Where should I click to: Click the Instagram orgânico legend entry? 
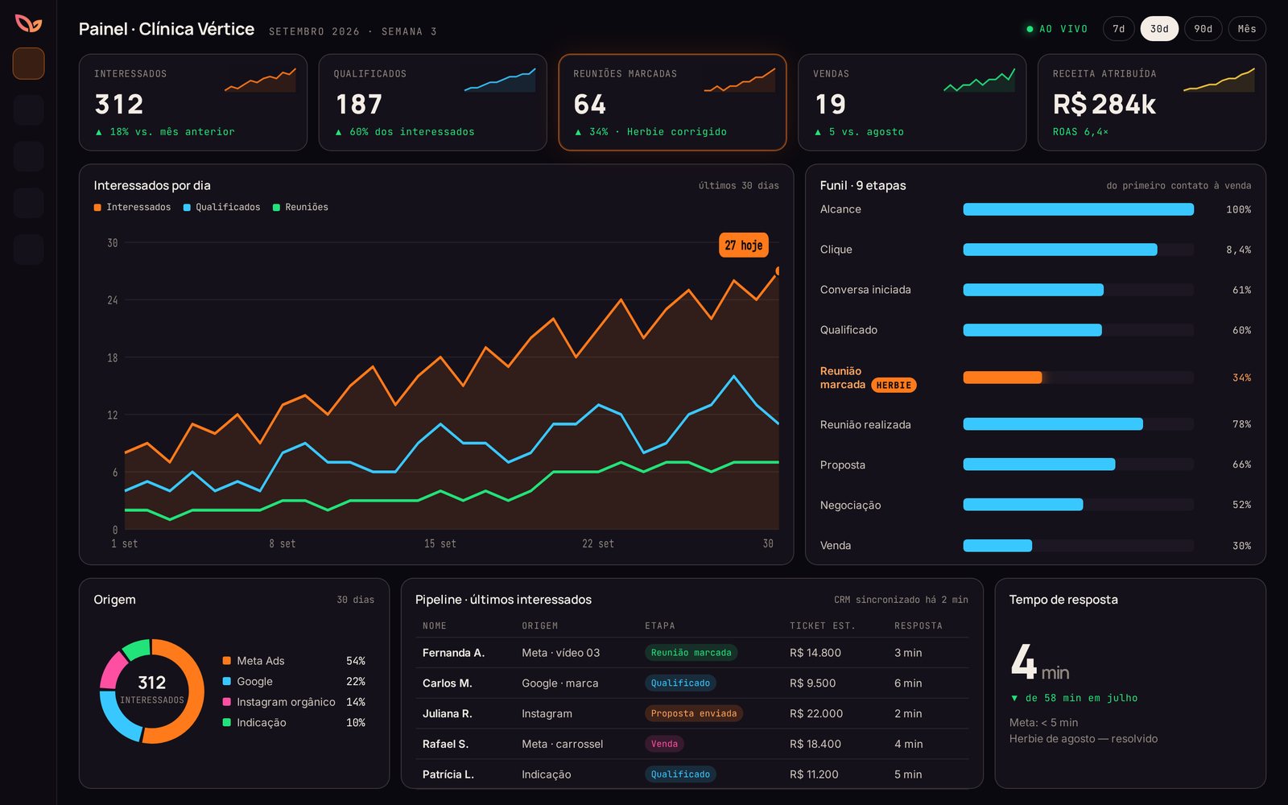tap(294, 702)
